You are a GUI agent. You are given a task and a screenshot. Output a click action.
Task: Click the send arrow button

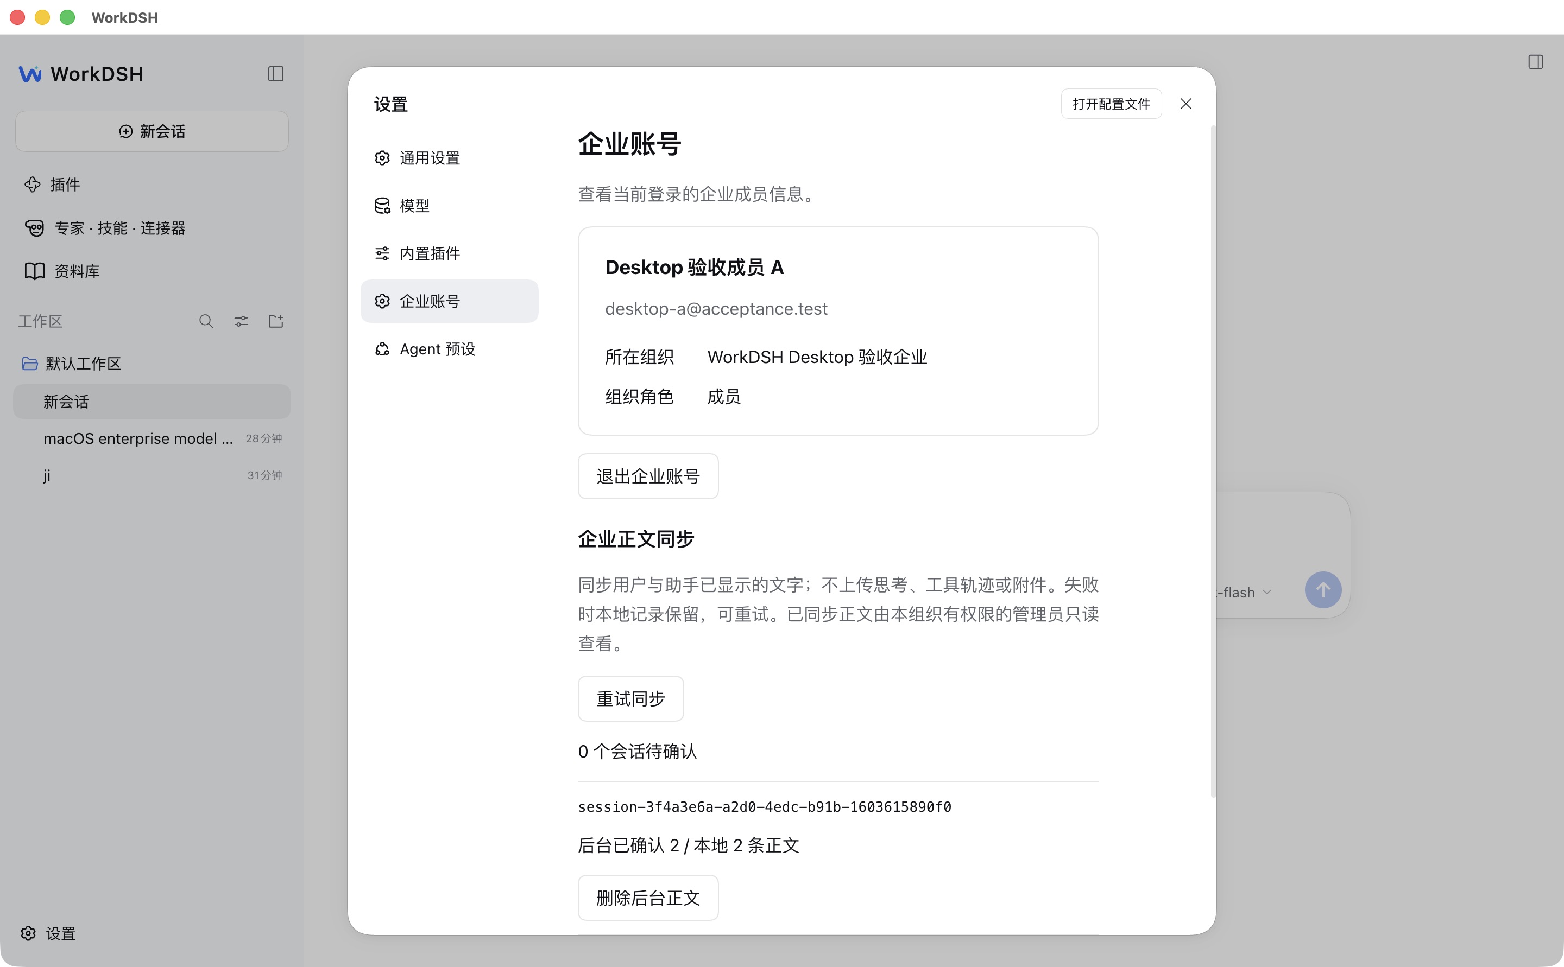pyautogui.click(x=1323, y=590)
